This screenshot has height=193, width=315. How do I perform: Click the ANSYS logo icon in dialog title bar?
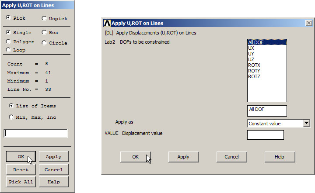[x=107, y=23]
